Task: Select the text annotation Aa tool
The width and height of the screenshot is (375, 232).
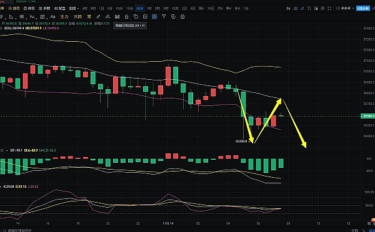Action: [x=52, y=17]
